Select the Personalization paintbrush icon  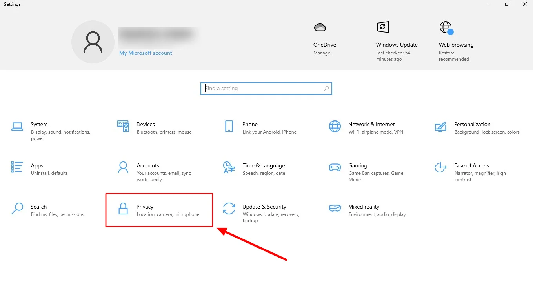(441, 127)
